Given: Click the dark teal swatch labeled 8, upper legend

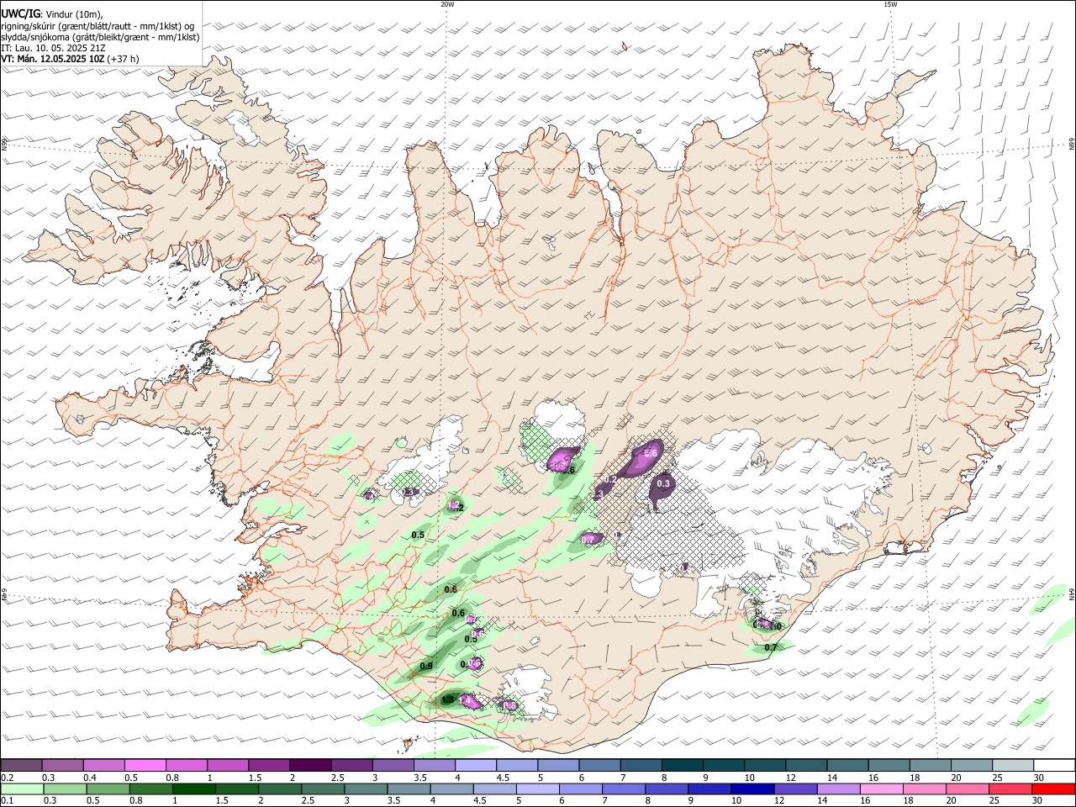Looking at the screenshot, I should pyautogui.click(x=683, y=765).
